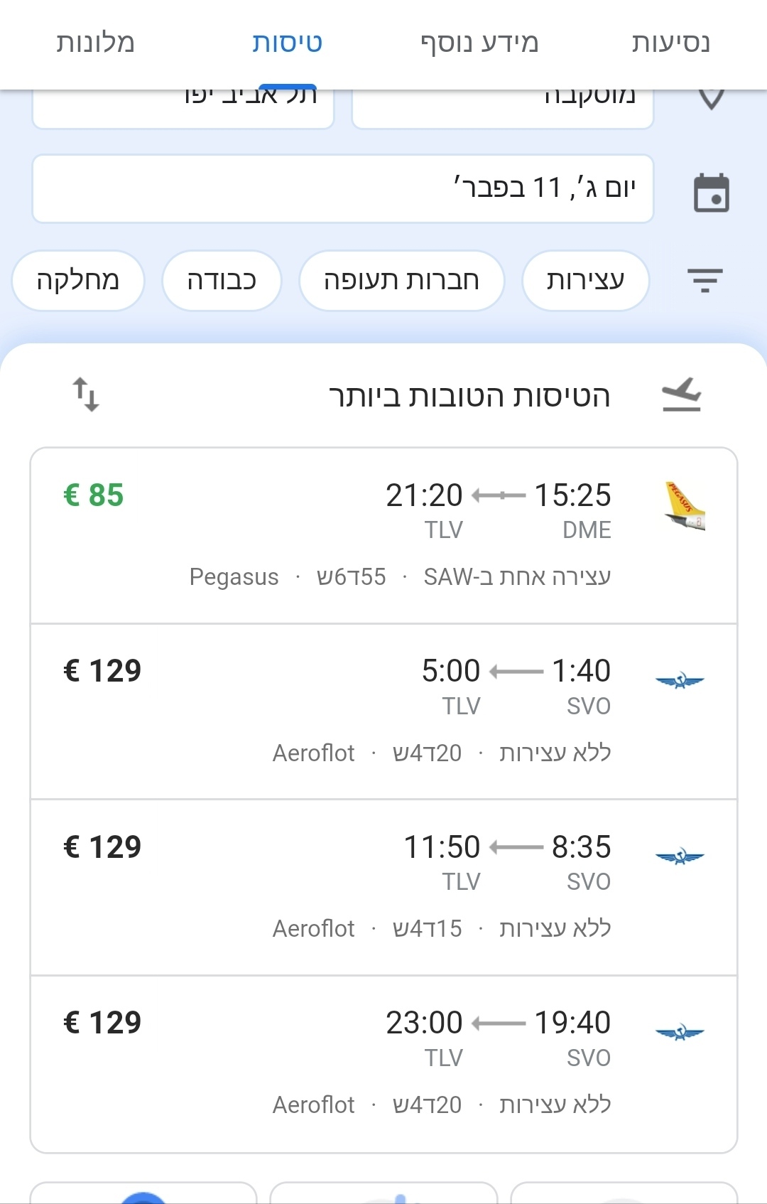Image resolution: width=767 pixels, height=1204 pixels.
Task: Tap the landing plane icon
Action: click(x=682, y=395)
